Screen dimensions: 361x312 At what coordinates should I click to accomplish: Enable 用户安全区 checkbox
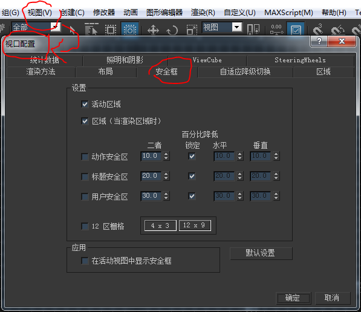click(x=85, y=197)
